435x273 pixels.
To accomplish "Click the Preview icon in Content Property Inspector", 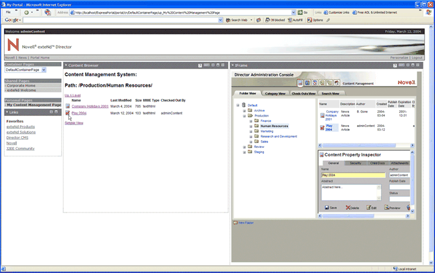I will (386, 207).
